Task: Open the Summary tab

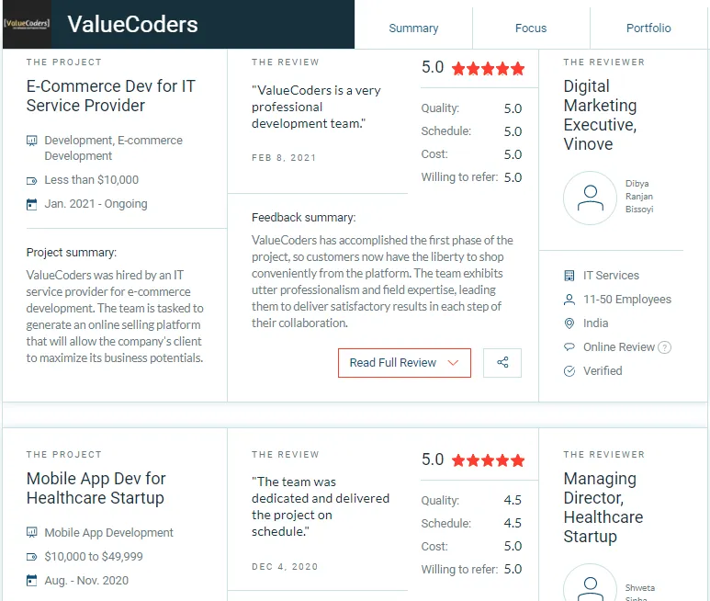Action: click(x=413, y=28)
